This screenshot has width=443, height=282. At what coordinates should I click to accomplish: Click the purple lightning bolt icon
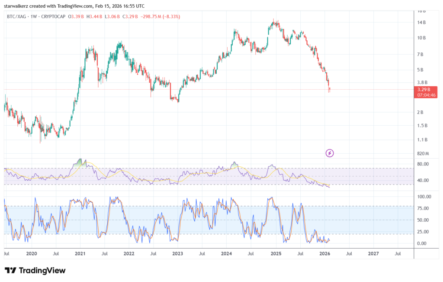(x=330, y=152)
